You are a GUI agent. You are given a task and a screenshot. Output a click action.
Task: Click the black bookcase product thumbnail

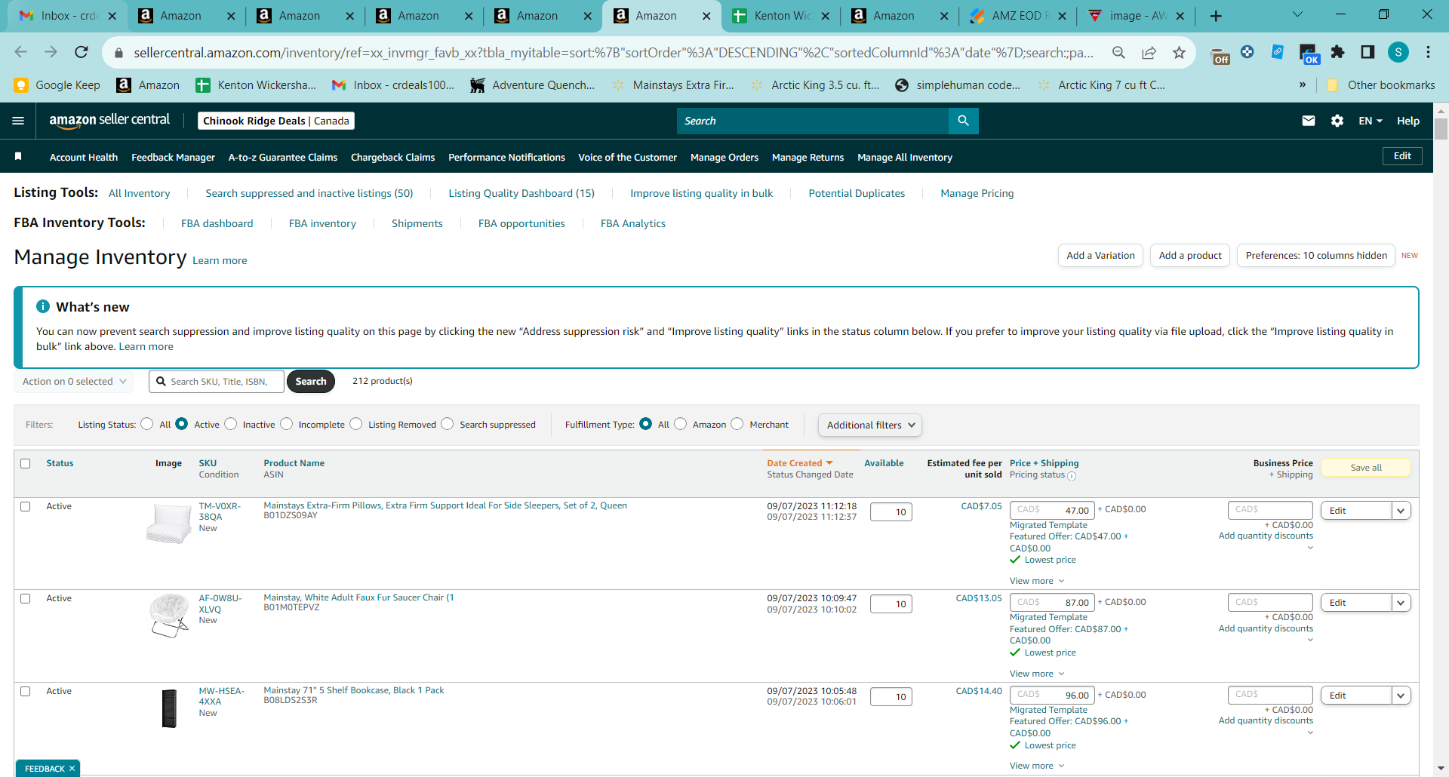coord(169,708)
